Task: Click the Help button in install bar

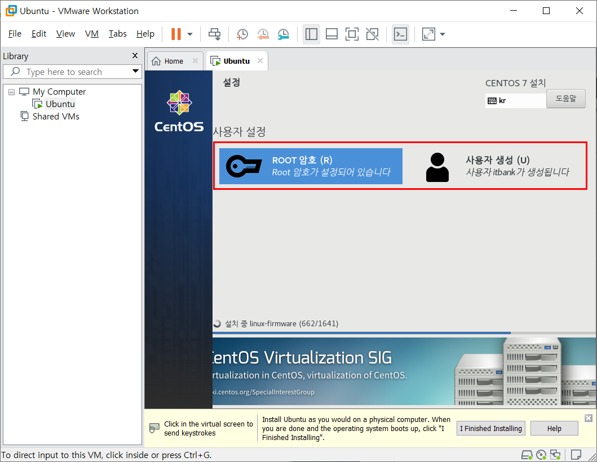Action: (554, 429)
